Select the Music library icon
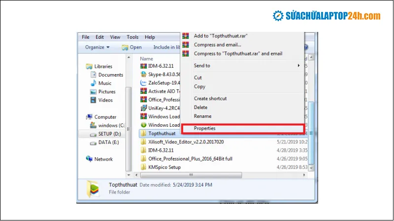 pos(94,83)
